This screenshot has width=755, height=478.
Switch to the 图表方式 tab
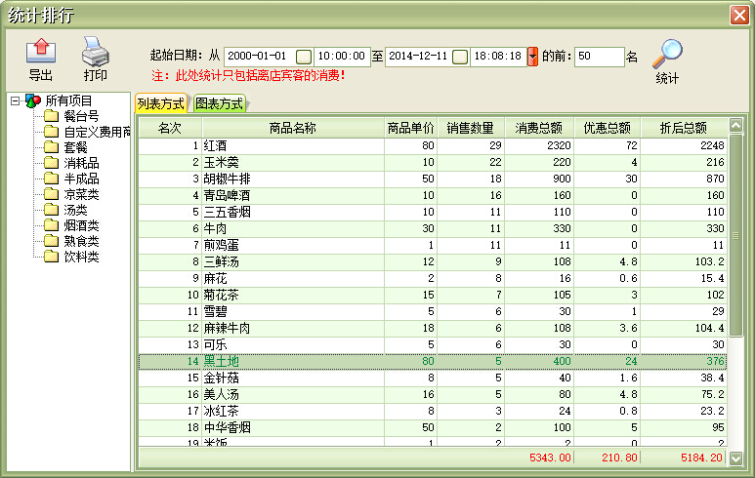tap(219, 103)
